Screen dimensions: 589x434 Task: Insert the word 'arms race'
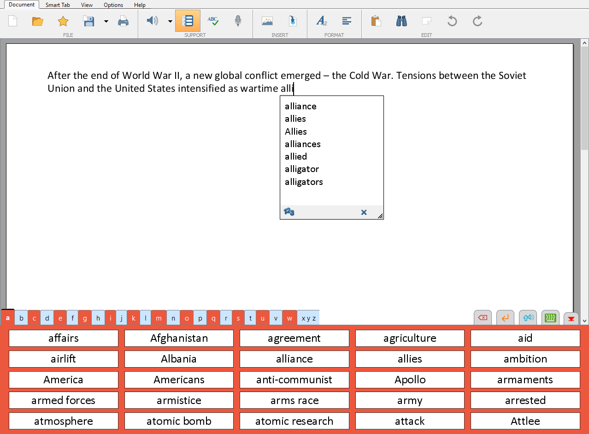tap(294, 400)
